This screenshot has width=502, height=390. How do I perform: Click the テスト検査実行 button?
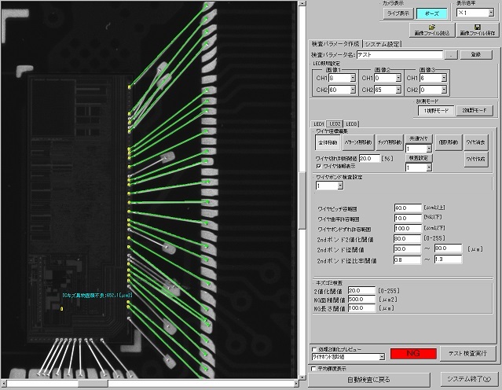467,354
